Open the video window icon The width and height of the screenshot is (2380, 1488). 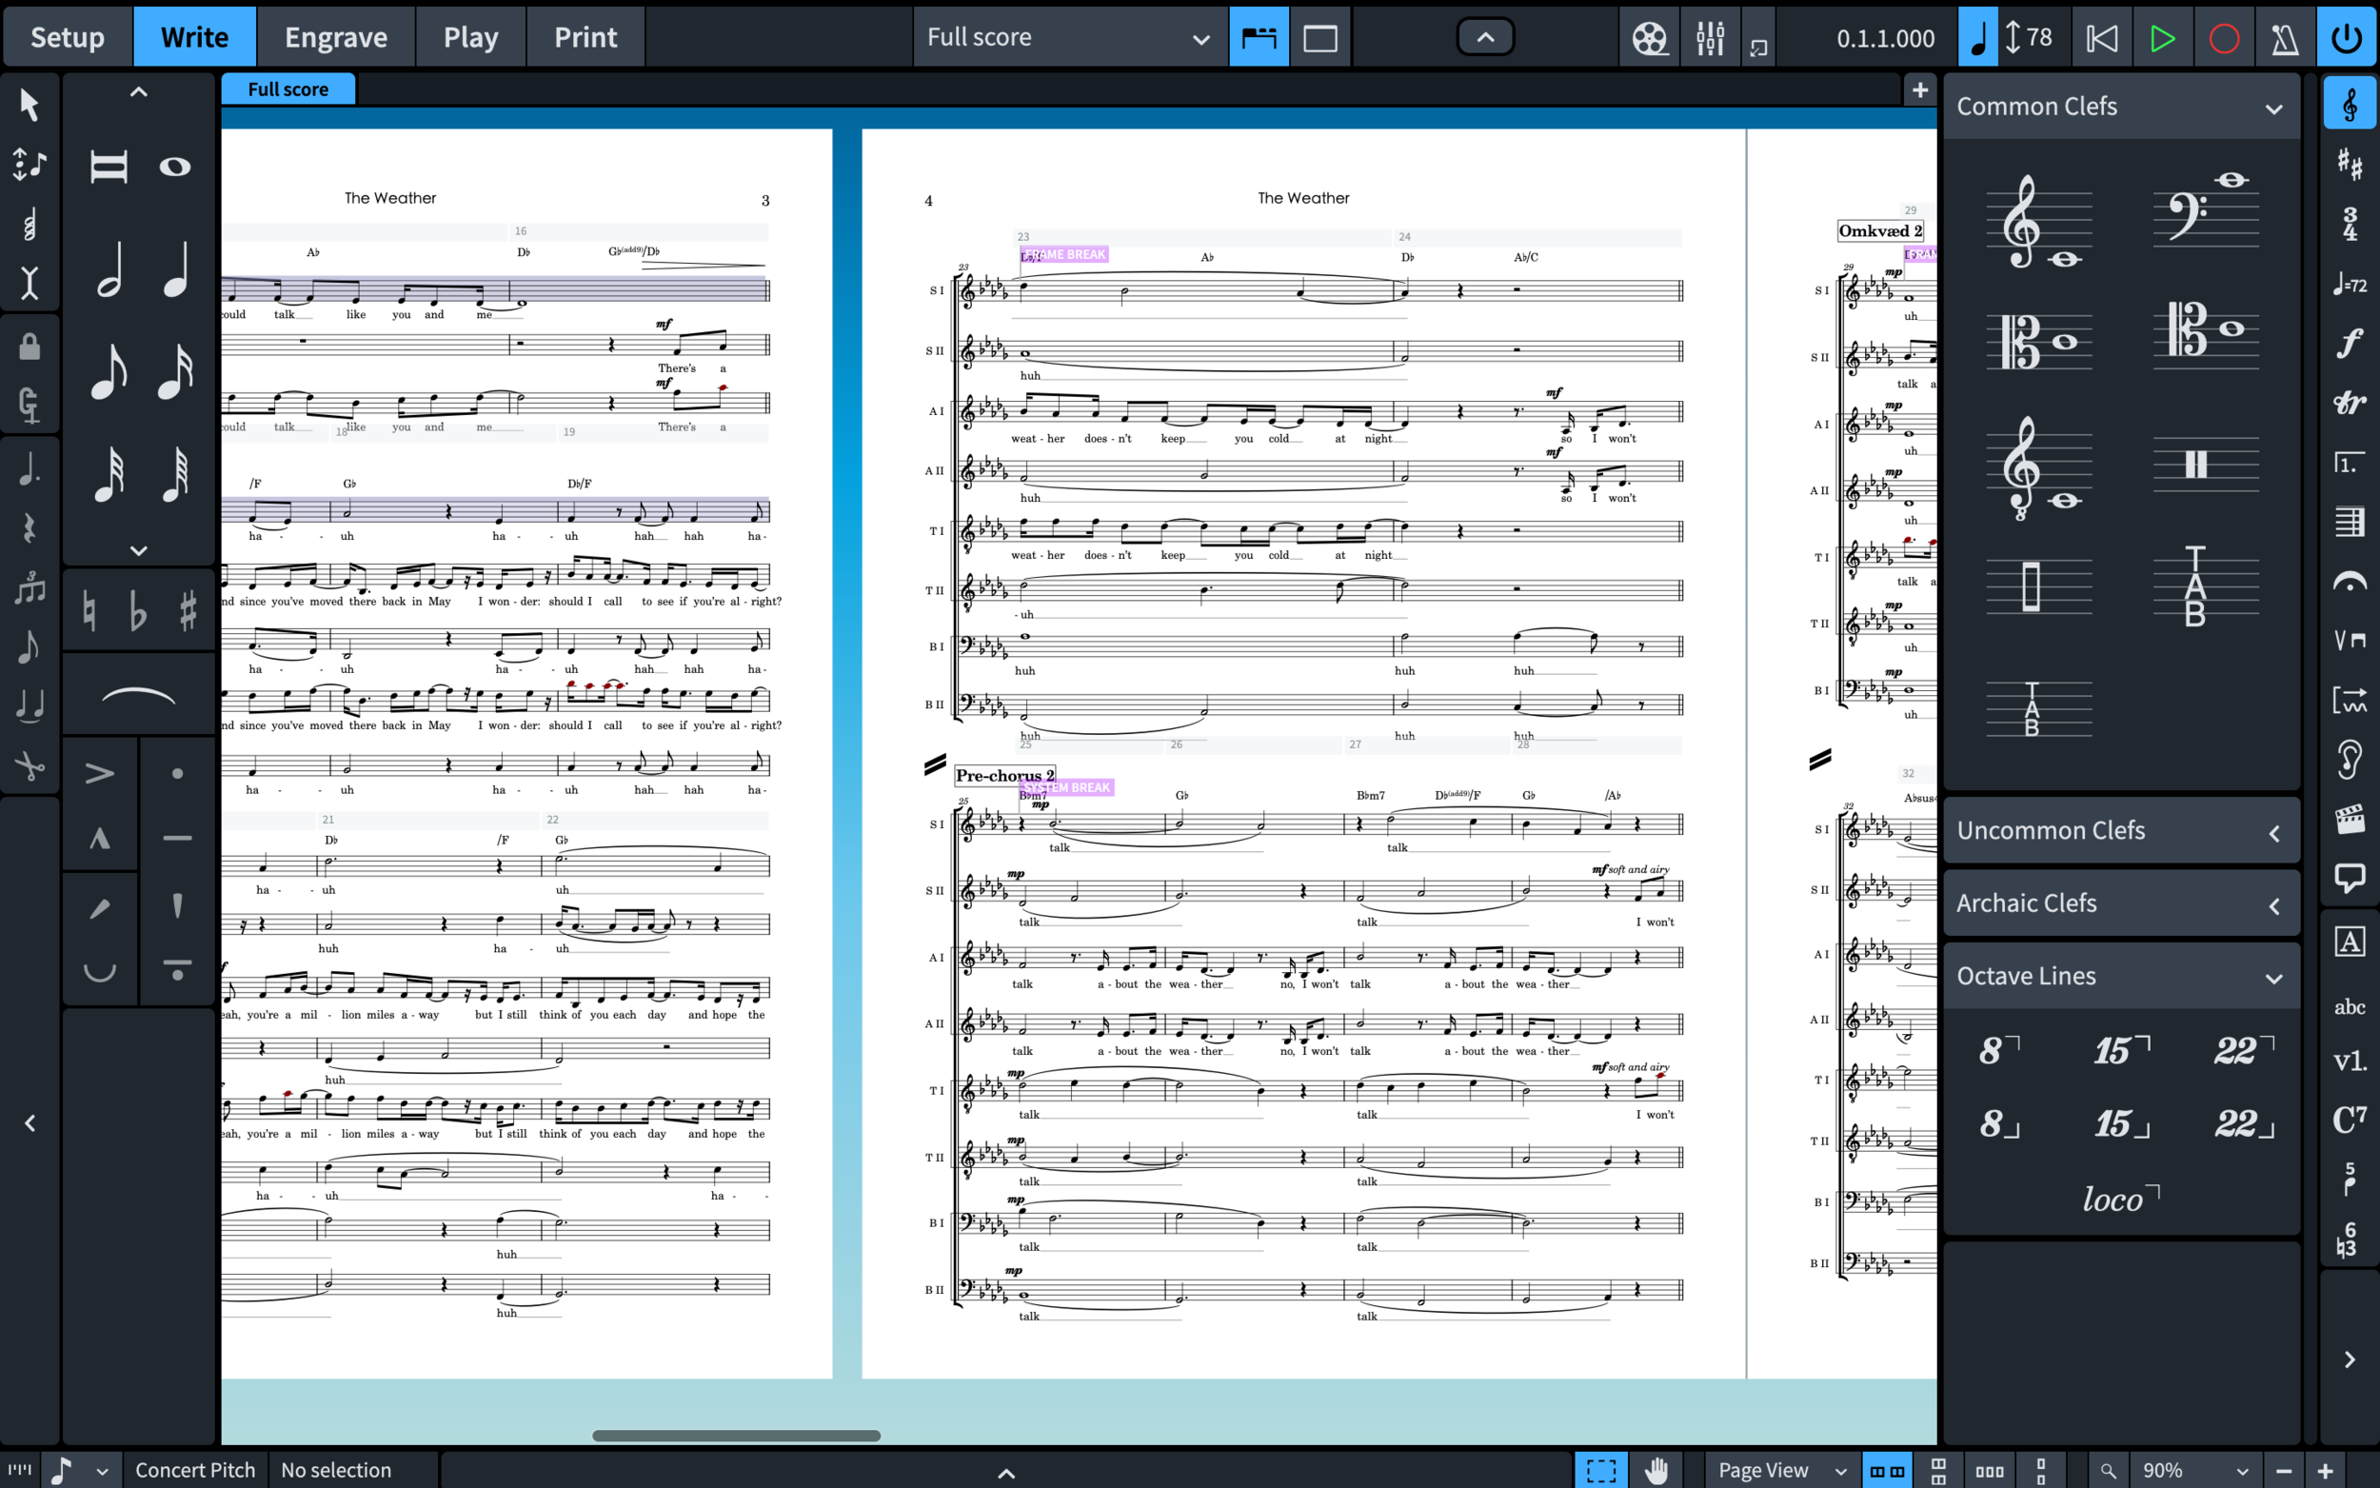coord(1649,38)
